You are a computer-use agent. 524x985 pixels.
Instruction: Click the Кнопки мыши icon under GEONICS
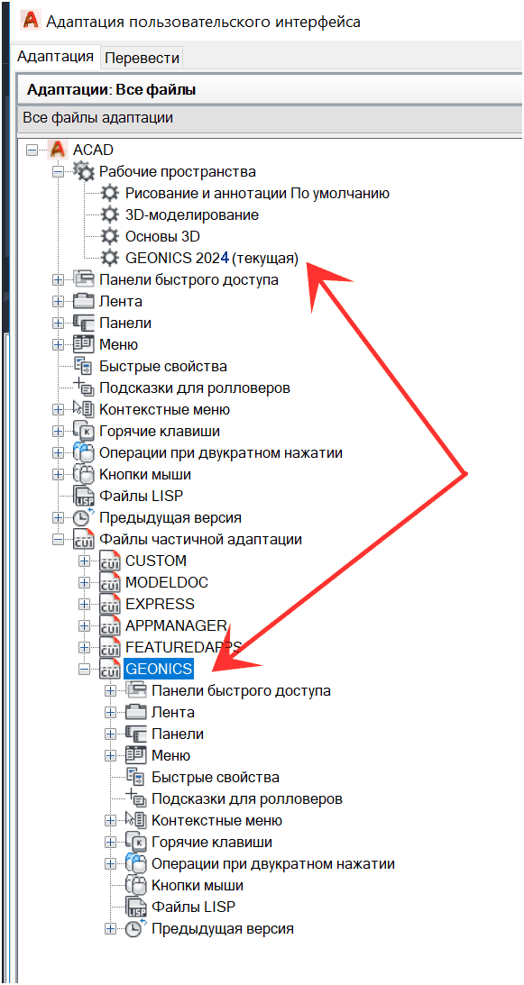[136, 885]
